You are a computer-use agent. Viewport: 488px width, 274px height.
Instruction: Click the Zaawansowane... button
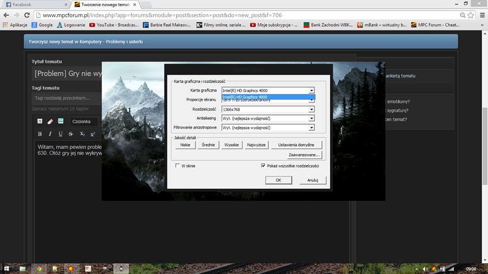point(304,155)
